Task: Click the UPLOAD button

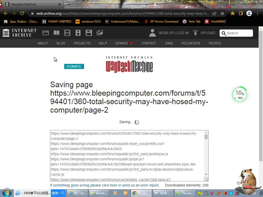Action: coord(204,33)
